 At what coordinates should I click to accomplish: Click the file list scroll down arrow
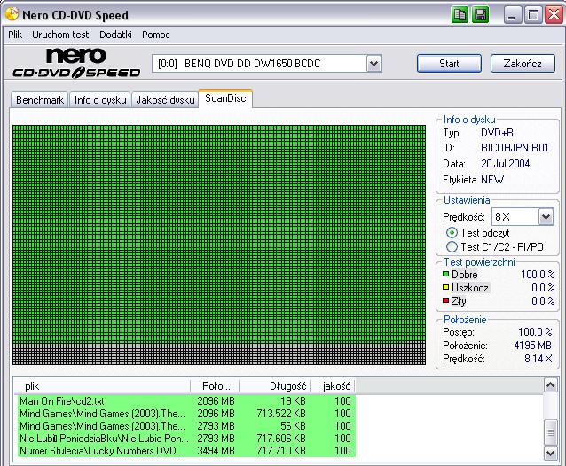click(x=551, y=453)
